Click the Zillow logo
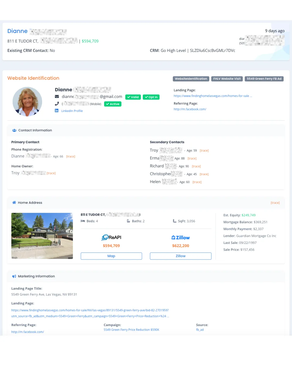Screen dimensions: 292x365 click(x=181, y=237)
